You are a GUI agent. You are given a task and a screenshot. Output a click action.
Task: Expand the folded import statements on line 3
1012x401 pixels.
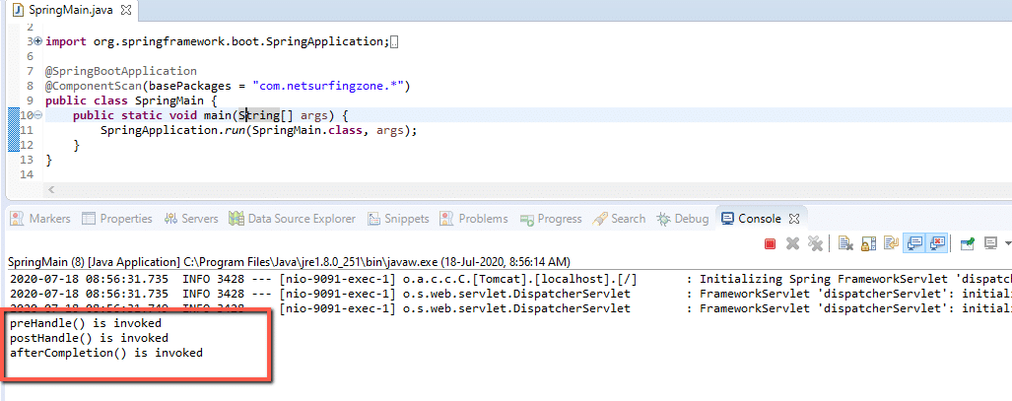click(x=37, y=41)
